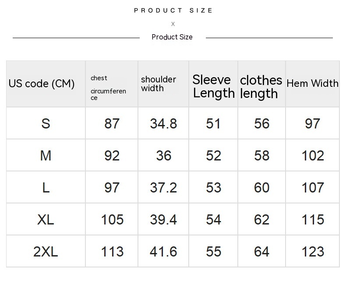
Task: Select the 41.6 shoulder width cell
Action: pyautogui.click(x=163, y=252)
